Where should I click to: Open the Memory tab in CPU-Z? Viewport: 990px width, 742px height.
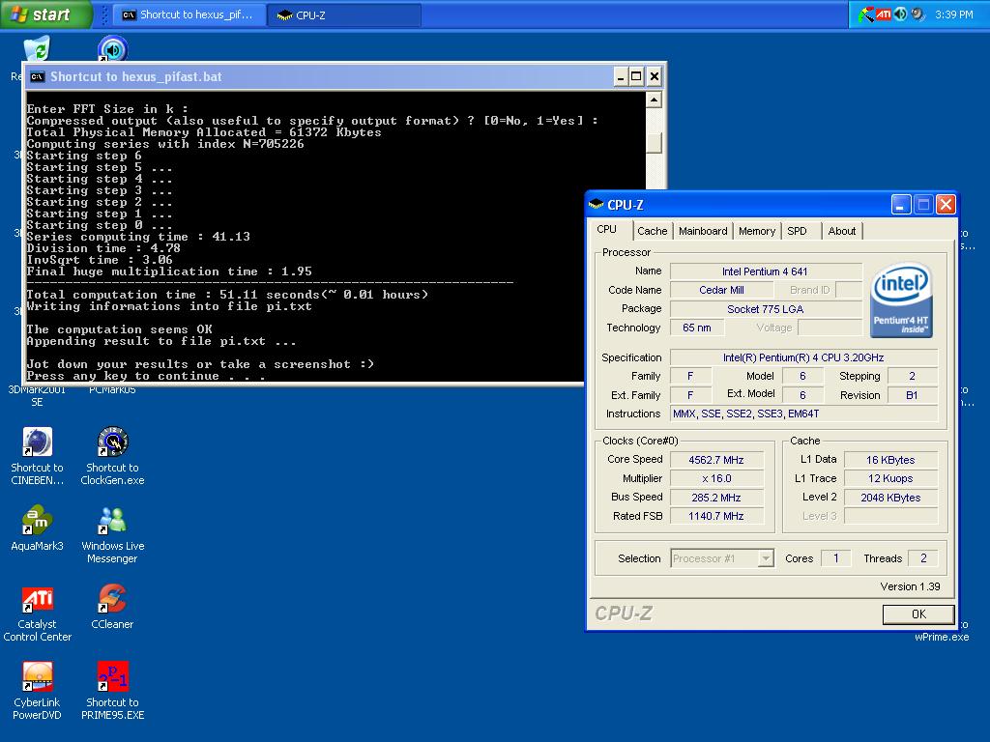click(x=756, y=231)
